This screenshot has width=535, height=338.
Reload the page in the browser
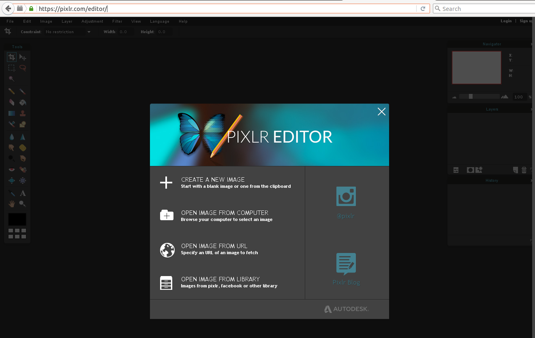(x=423, y=9)
